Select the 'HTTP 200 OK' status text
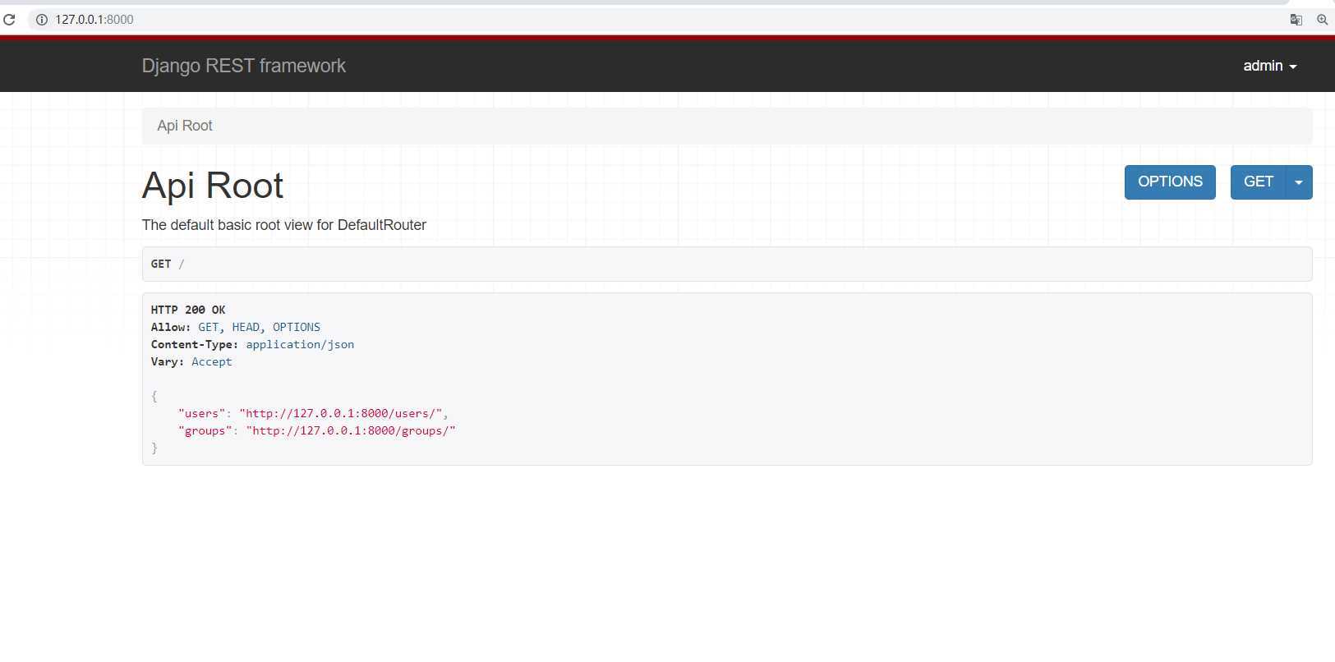This screenshot has height=662, width=1335. [188, 310]
